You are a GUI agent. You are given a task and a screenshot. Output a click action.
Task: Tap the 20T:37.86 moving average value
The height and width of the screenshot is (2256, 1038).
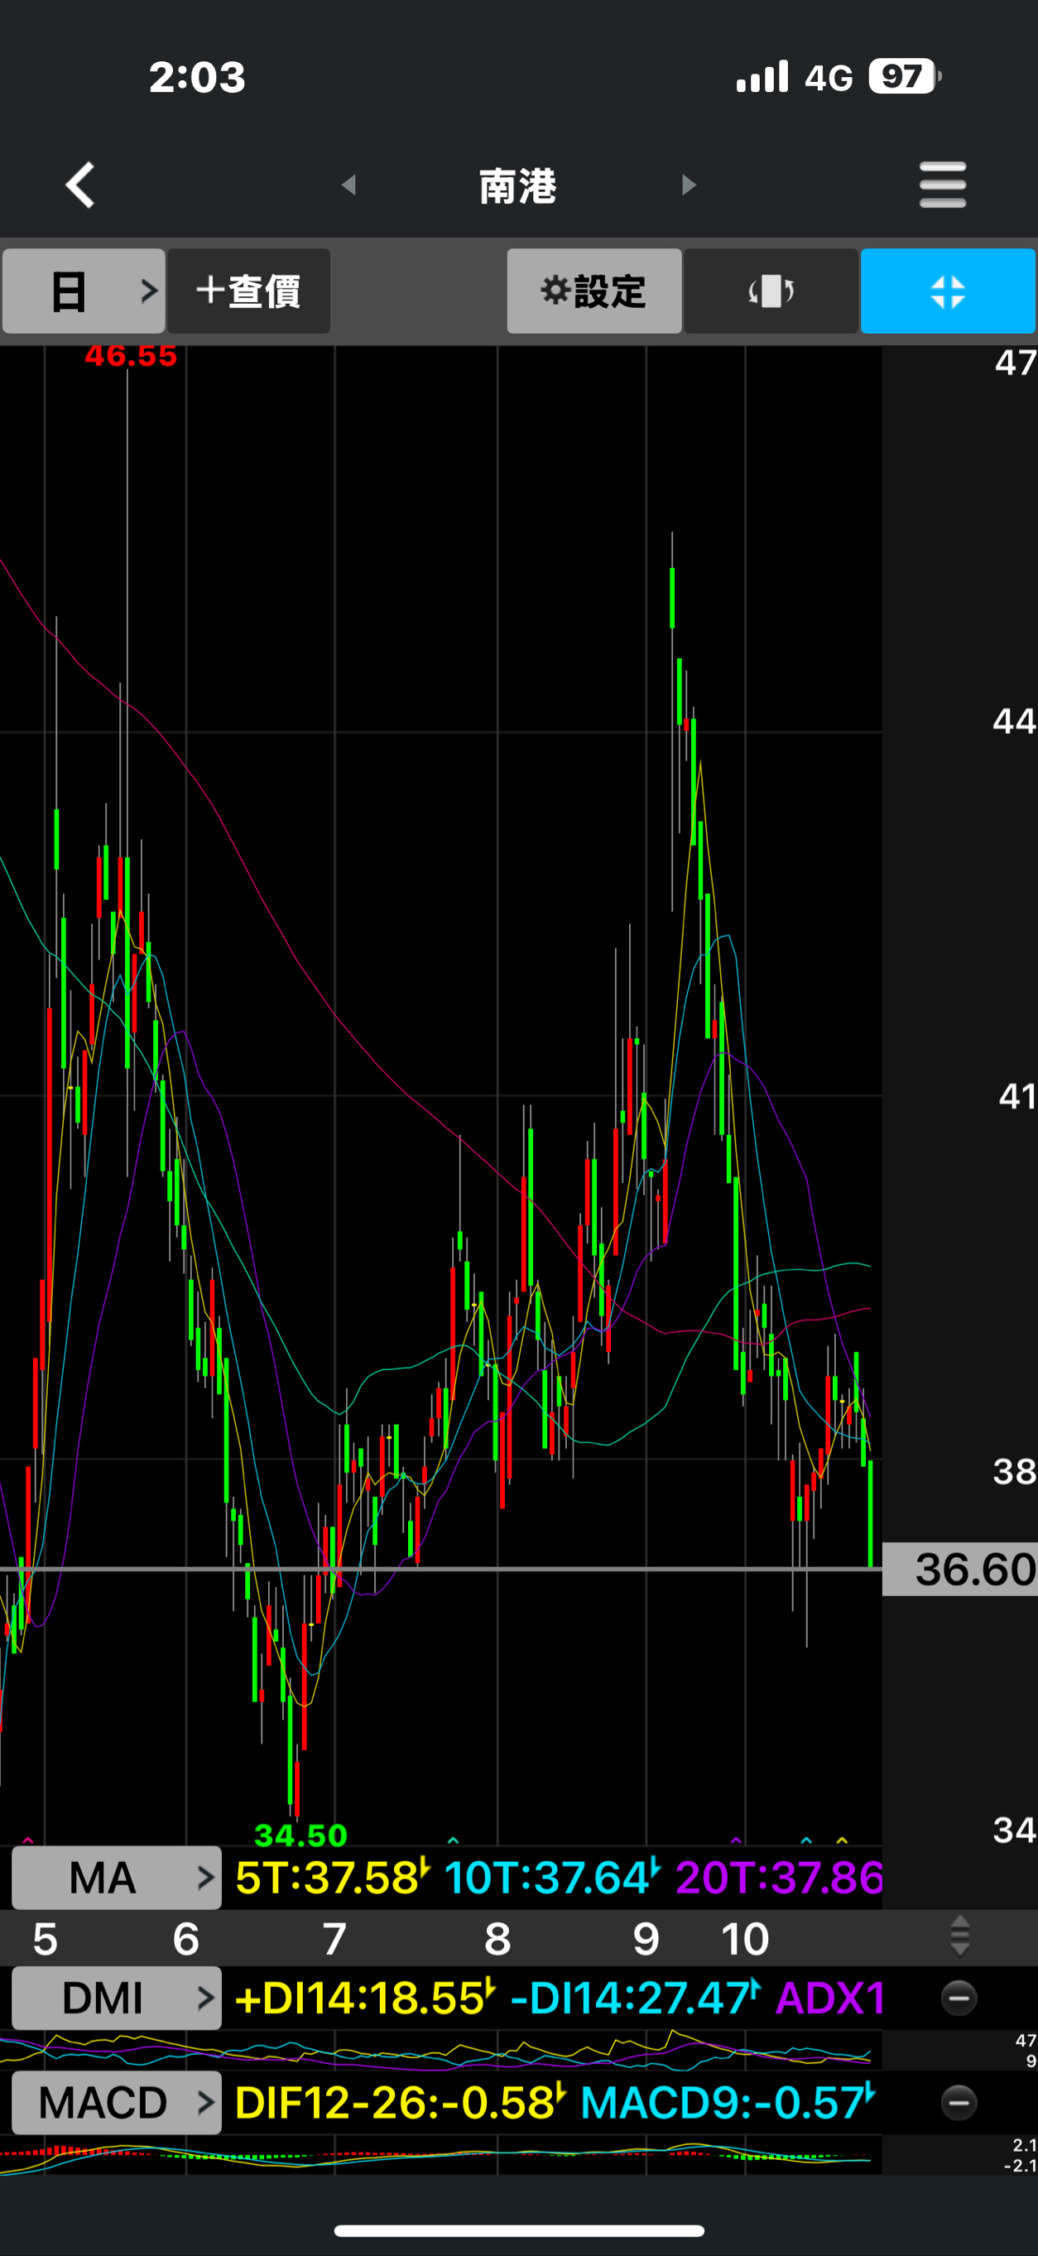coord(779,1877)
